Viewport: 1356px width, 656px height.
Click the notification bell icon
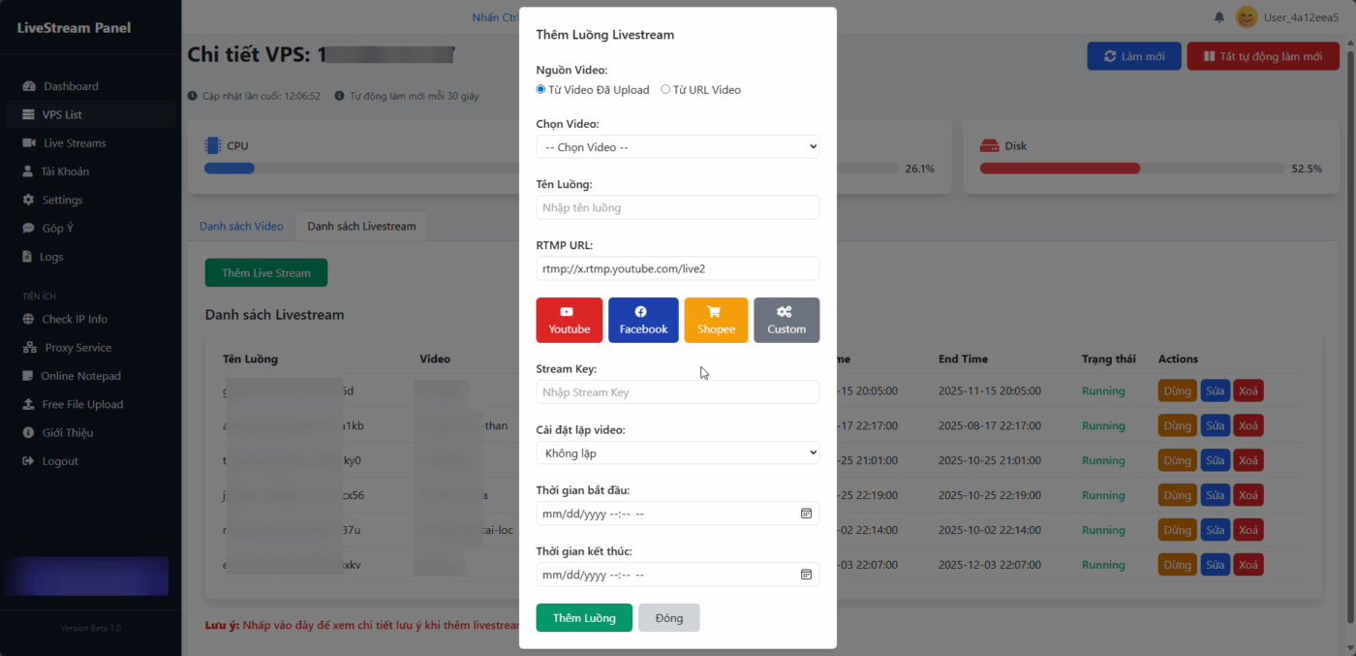pyautogui.click(x=1218, y=17)
